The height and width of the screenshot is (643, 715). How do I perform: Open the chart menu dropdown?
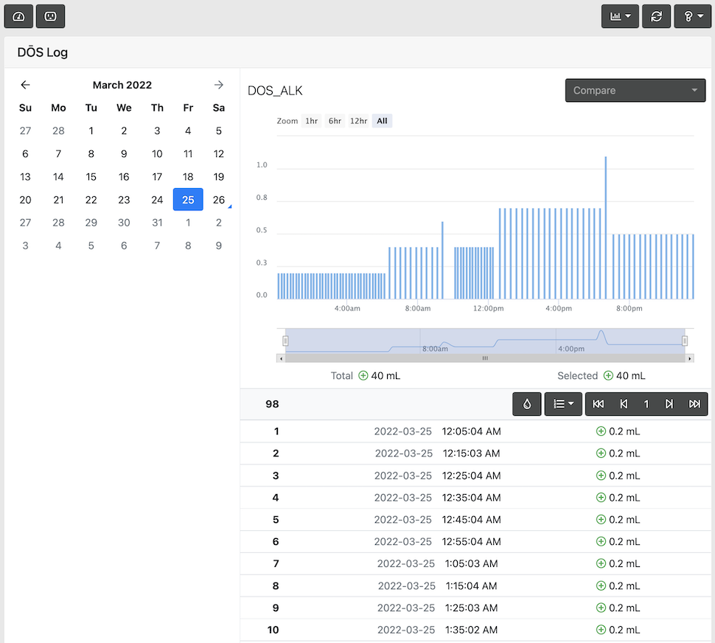pyautogui.click(x=620, y=16)
